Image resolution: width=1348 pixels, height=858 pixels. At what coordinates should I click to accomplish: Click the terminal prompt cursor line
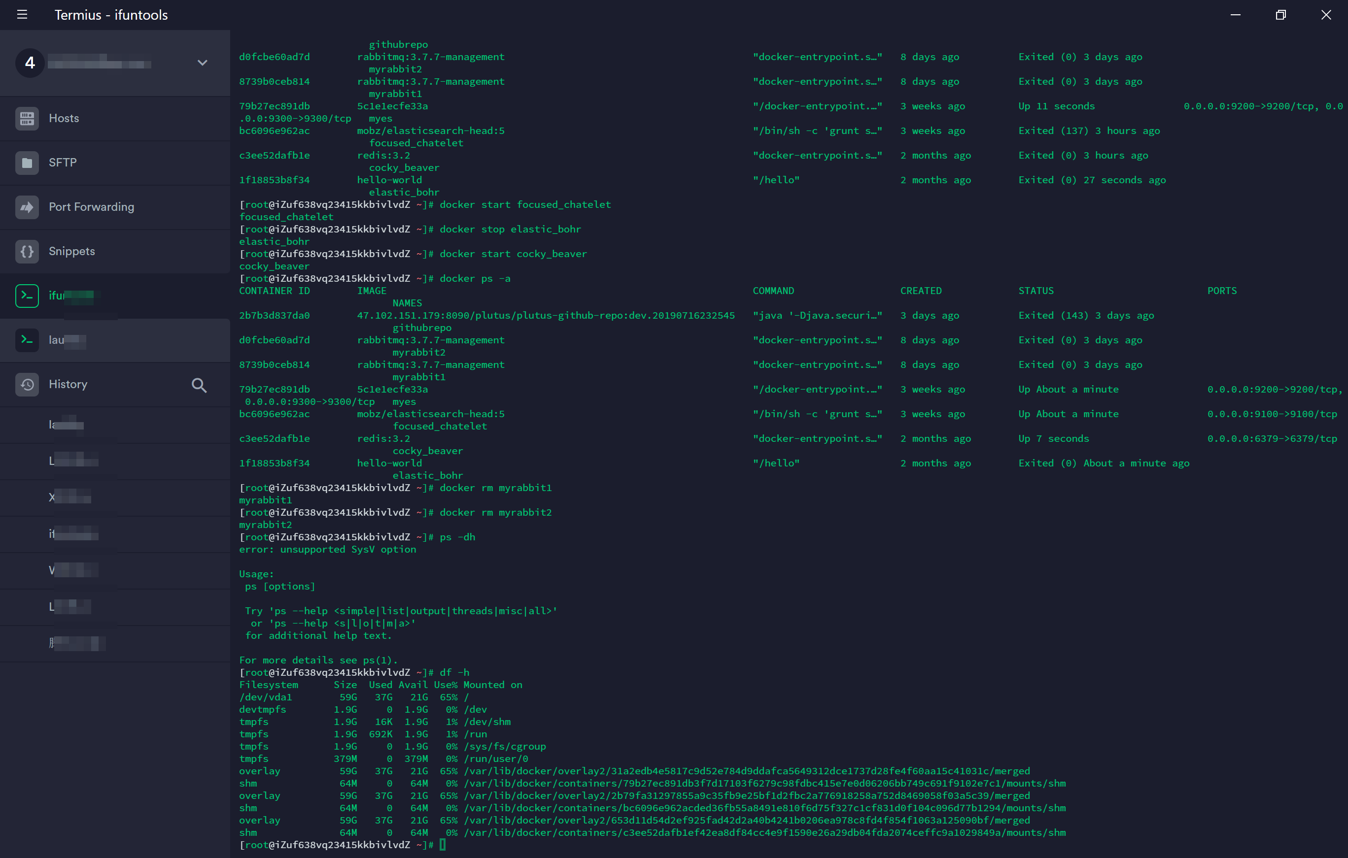click(443, 845)
